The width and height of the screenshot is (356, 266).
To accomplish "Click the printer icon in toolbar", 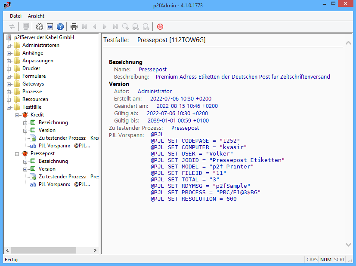I will pos(74,27).
